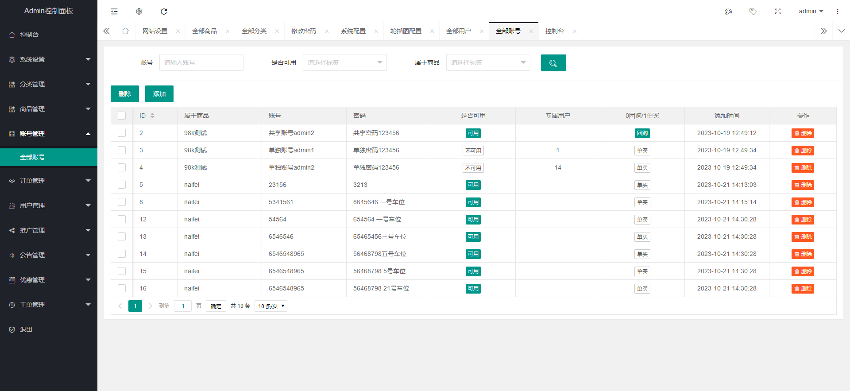The image size is (850, 391).
Task: Check the select-all checkbox in table header
Action: (122, 116)
